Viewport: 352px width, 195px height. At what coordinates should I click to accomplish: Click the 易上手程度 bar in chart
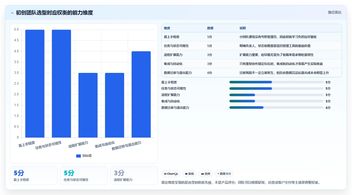click(35, 84)
